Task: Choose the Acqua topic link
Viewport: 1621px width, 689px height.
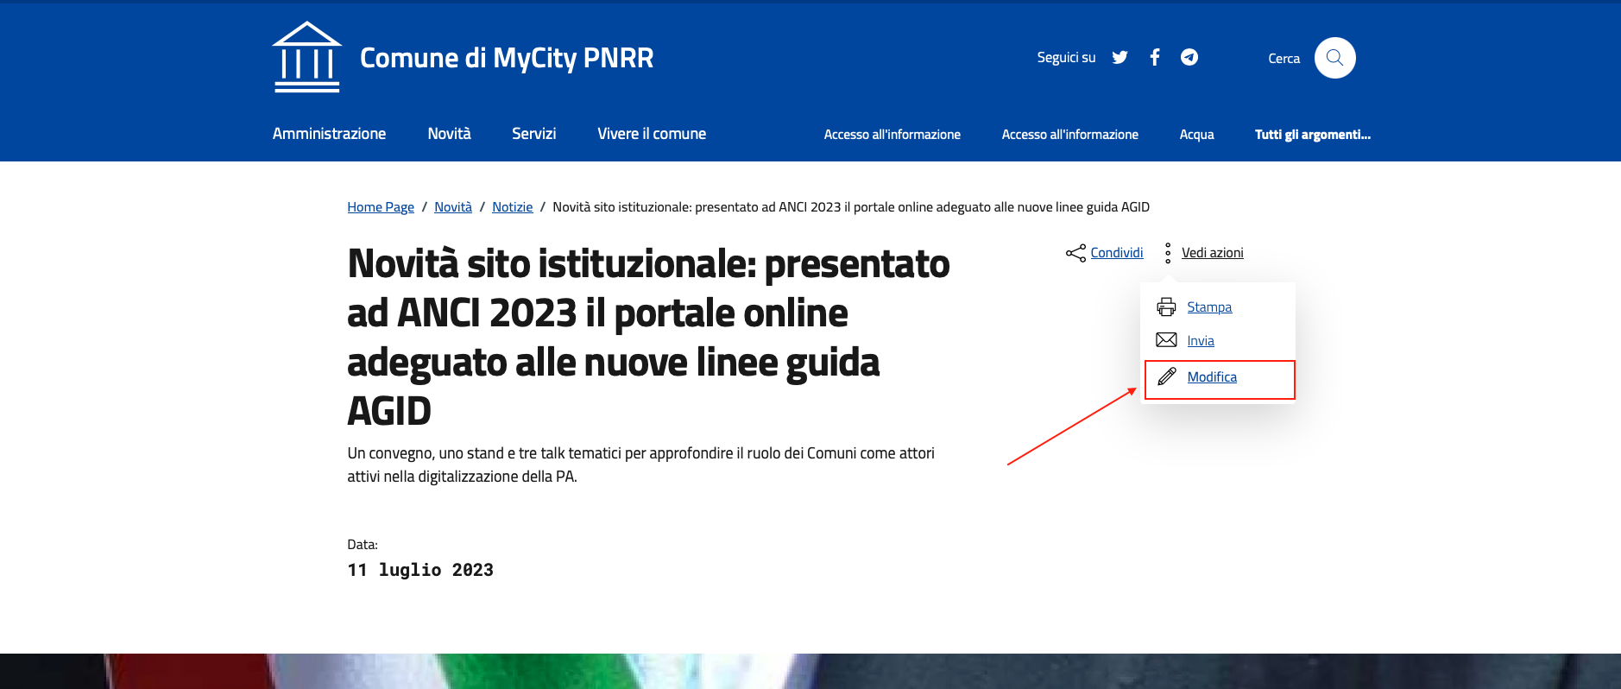Action: coord(1196,135)
